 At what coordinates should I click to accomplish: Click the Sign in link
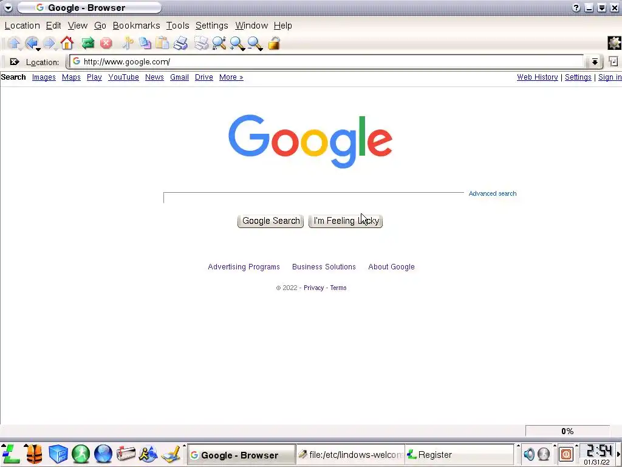coord(610,77)
